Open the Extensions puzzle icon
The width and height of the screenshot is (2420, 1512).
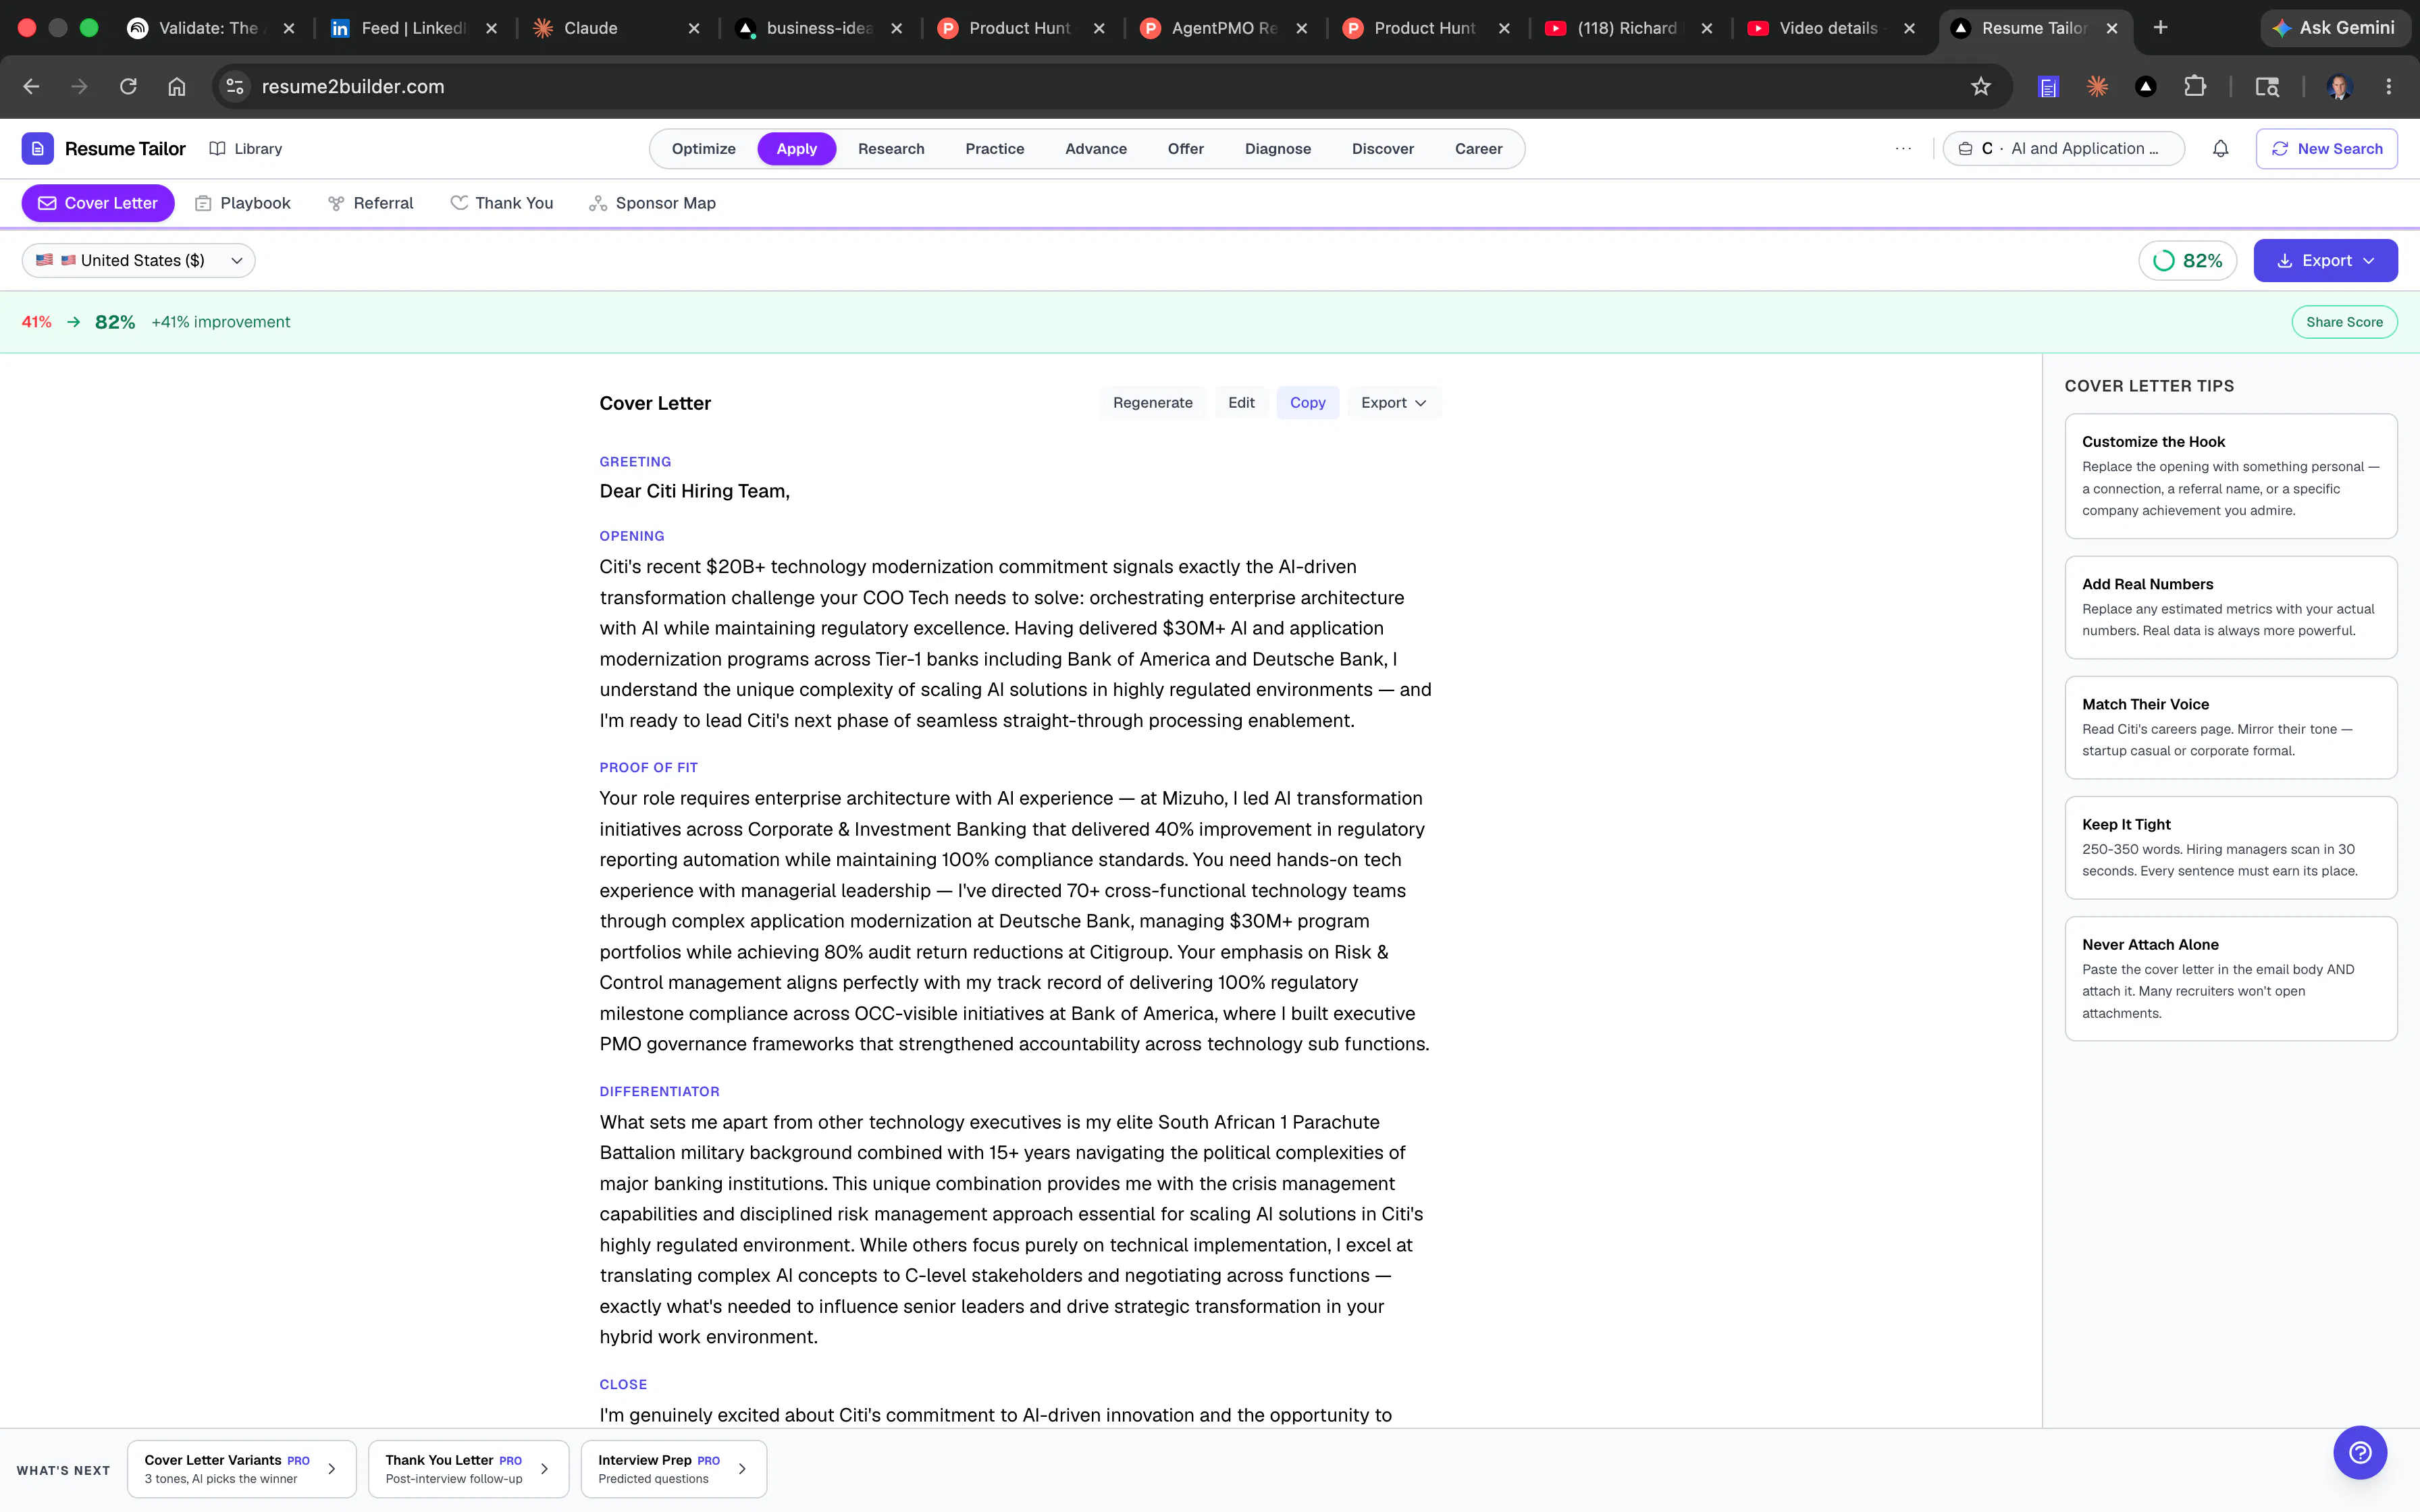2195,87
